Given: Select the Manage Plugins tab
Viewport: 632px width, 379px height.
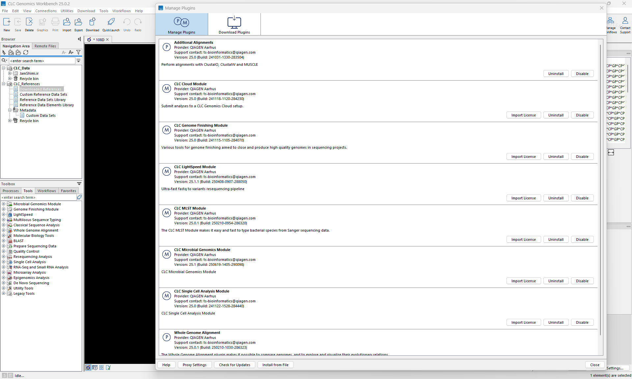Looking at the screenshot, I should 181,24.
